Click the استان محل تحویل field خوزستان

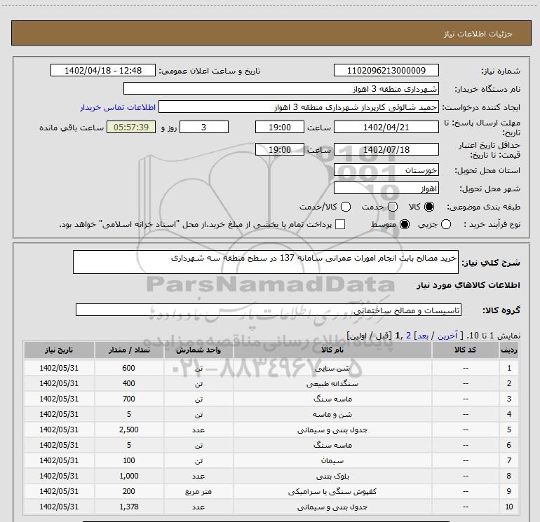(386, 170)
